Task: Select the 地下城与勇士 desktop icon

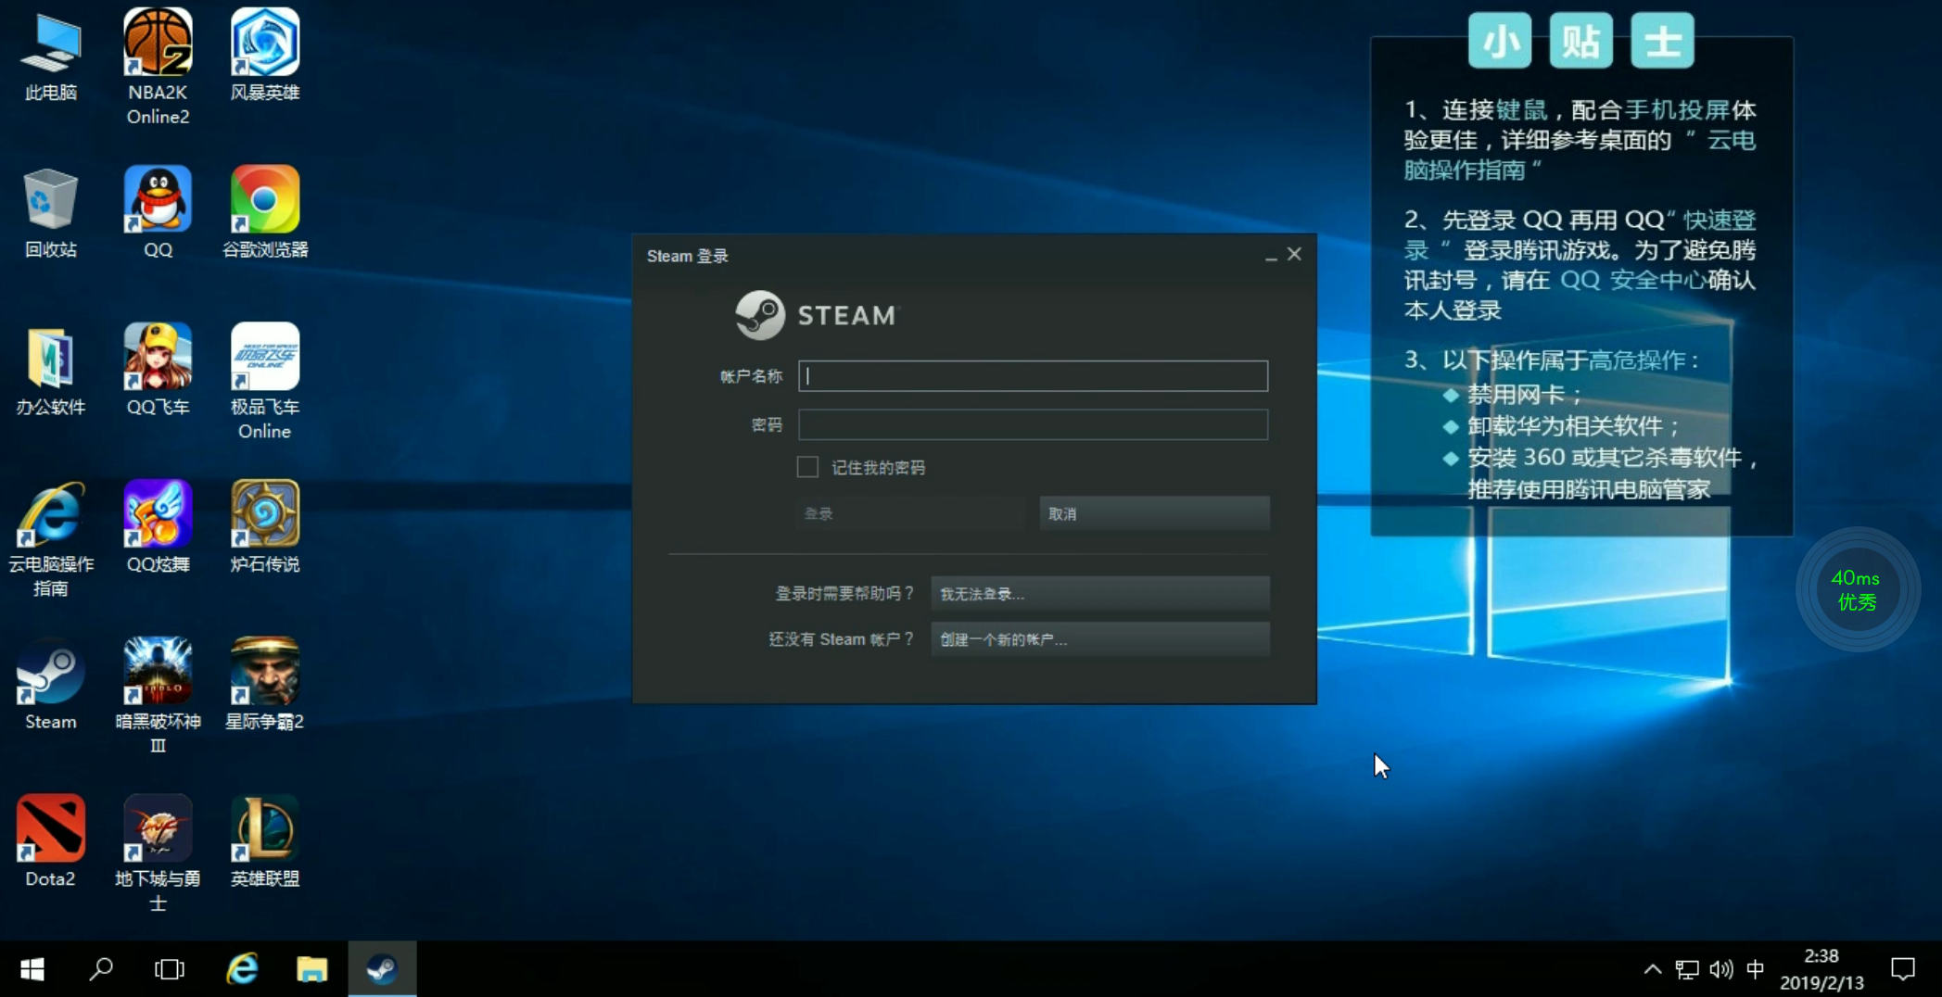Action: pyautogui.click(x=158, y=853)
